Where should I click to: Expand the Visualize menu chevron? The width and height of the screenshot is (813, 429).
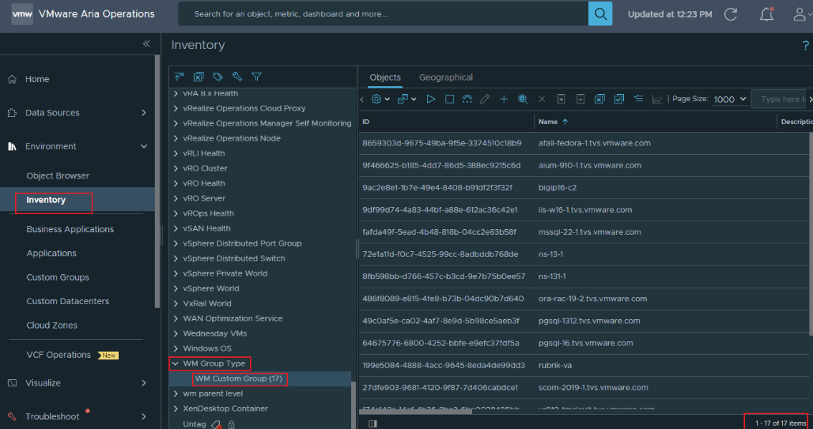pyautogui.click(x=144, y=383)
